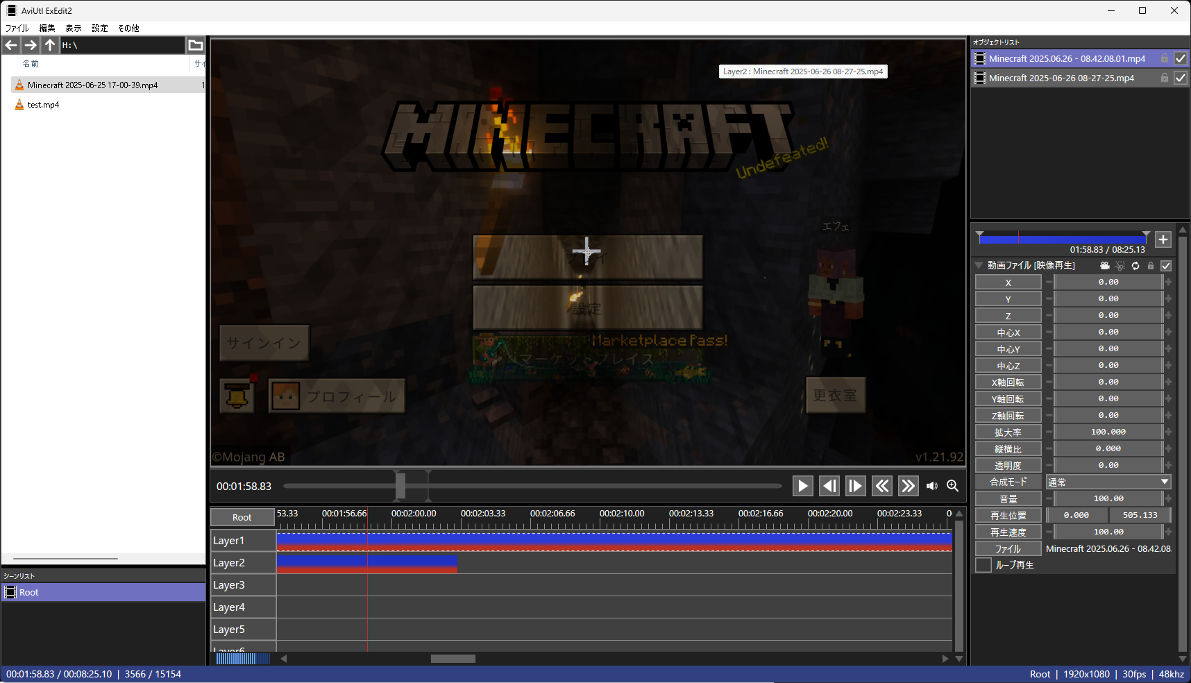This screenshot has height=683, width=1191.
Task: Click the dotted scissors icon in video file header
Action: click(1120, 266)
